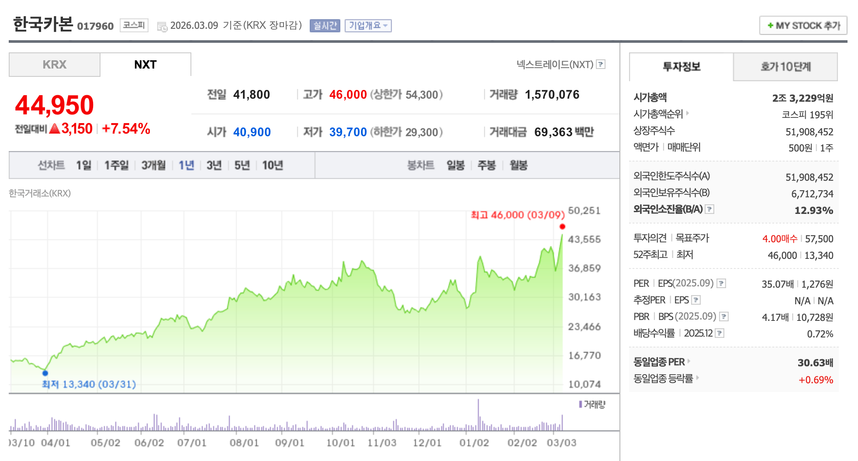Image resolution: width=858 pixels, height=461 pixels.
Task: Add to MY STOCK via the button
Action: (803, 25)
